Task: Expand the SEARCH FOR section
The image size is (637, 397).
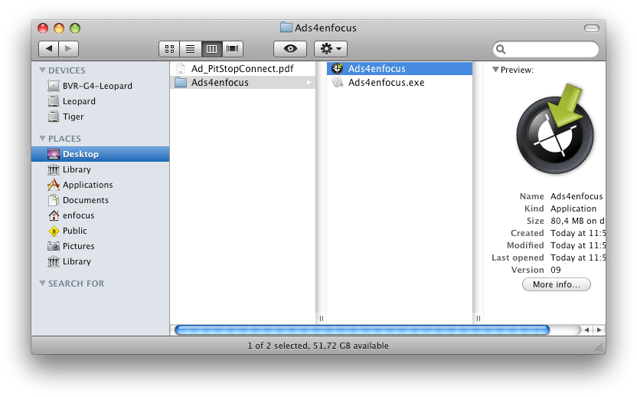Action: pyautogui.click(x=42, y=283)
